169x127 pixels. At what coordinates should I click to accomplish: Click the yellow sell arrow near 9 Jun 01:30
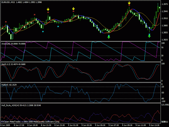[x=73, y=9]
